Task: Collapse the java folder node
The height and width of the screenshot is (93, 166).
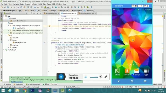Action: click(6, 23)
